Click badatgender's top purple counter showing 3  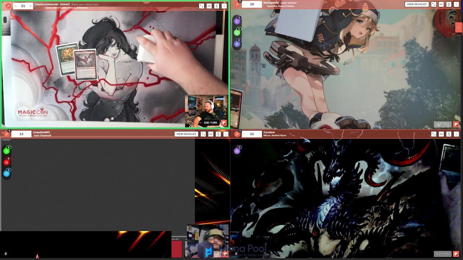click(237, 21)
